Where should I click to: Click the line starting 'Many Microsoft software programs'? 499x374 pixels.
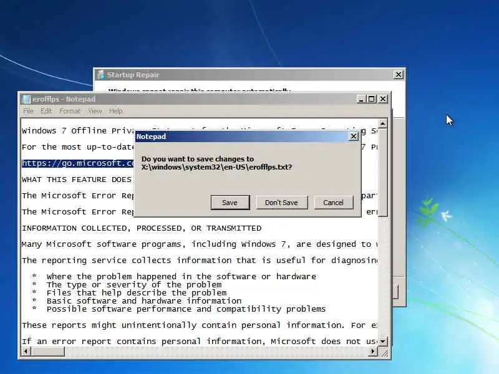click(x=200, y=244)
